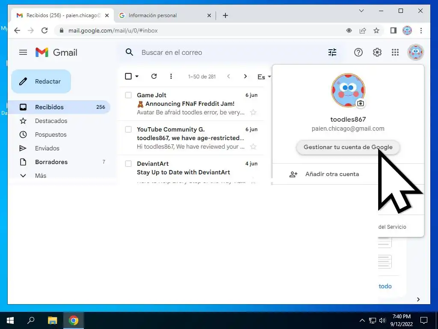The image size is (438, 329).
Task: Bookmark this page with star icon
Action: click(376, 30)
